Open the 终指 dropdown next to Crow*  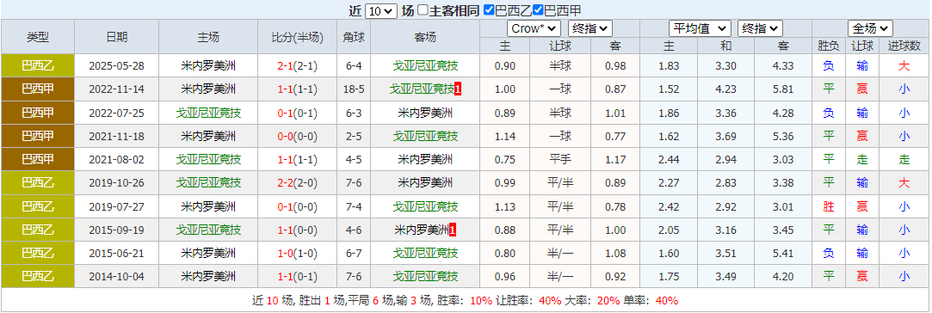(589, 28)
